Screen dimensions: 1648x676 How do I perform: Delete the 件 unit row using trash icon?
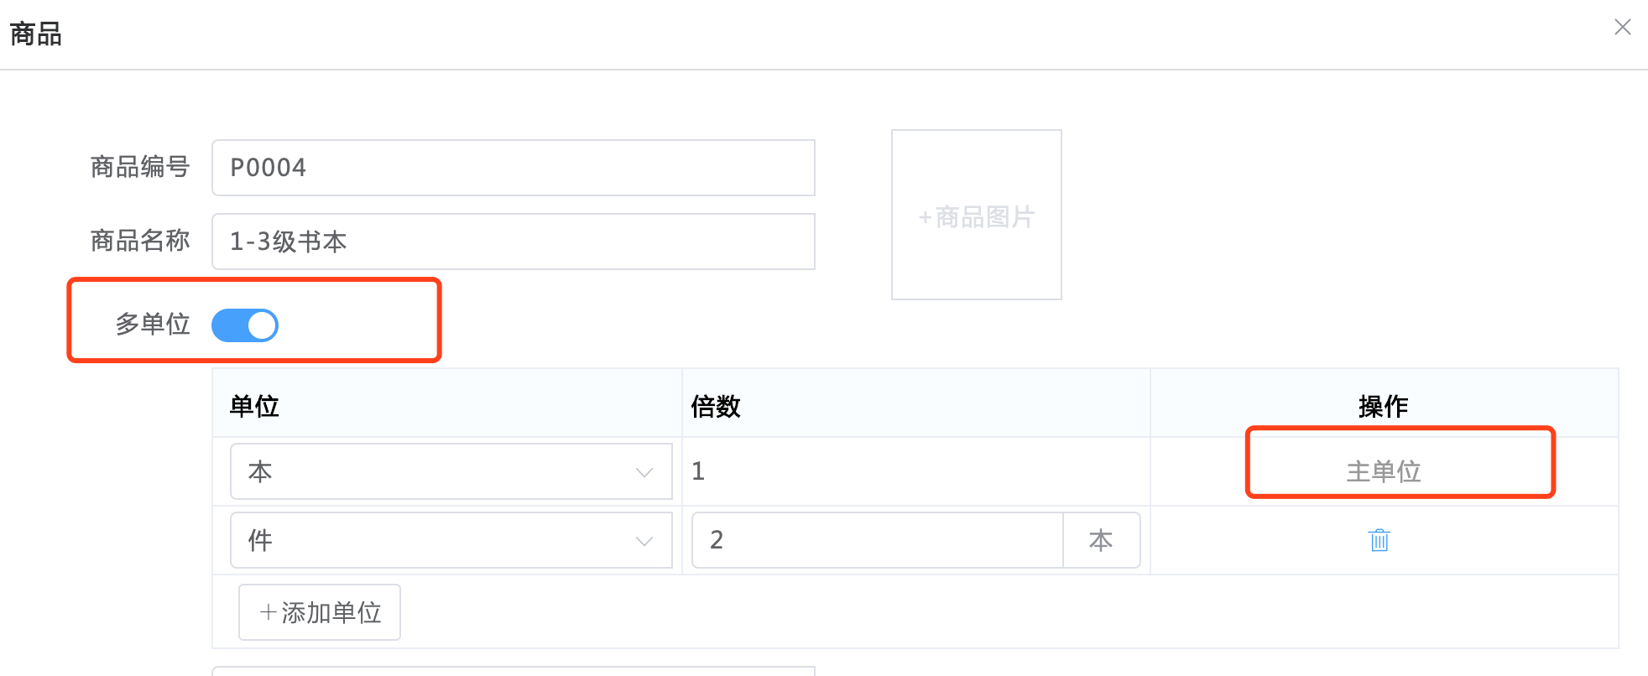(x=1379, y=540)
